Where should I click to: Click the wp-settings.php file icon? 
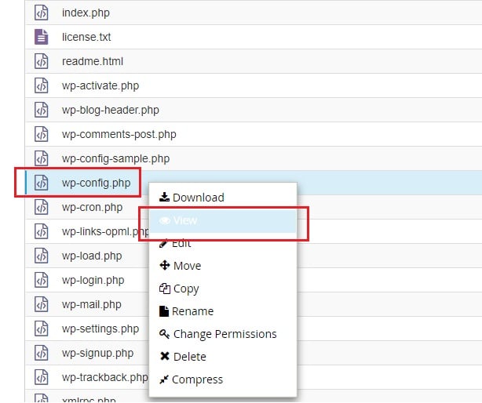(x=42, y=329)
